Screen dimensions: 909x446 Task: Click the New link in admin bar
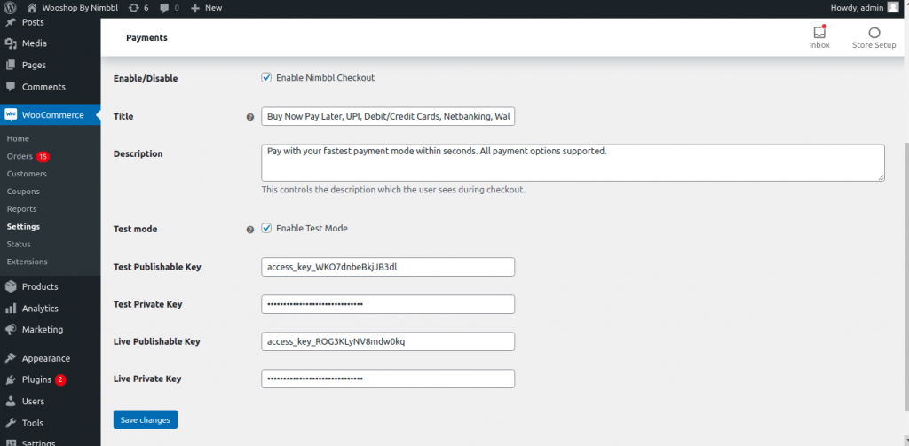click(213, 8)
